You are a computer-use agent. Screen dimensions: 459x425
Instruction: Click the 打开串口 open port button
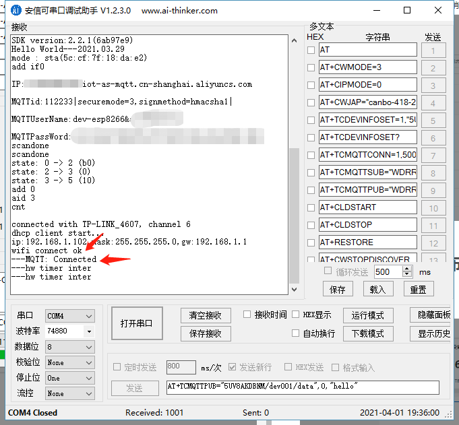tap(137, 323)
